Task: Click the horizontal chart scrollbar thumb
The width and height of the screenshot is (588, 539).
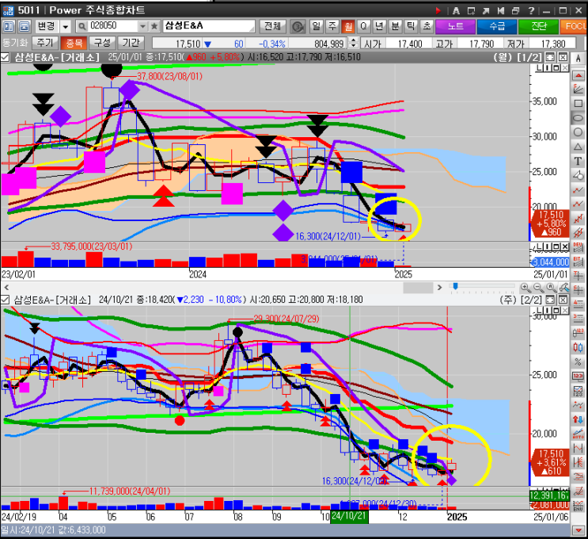Action: click(418, 288)
